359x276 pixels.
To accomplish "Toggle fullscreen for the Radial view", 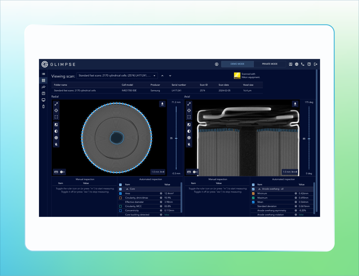I will pos(56,117).
